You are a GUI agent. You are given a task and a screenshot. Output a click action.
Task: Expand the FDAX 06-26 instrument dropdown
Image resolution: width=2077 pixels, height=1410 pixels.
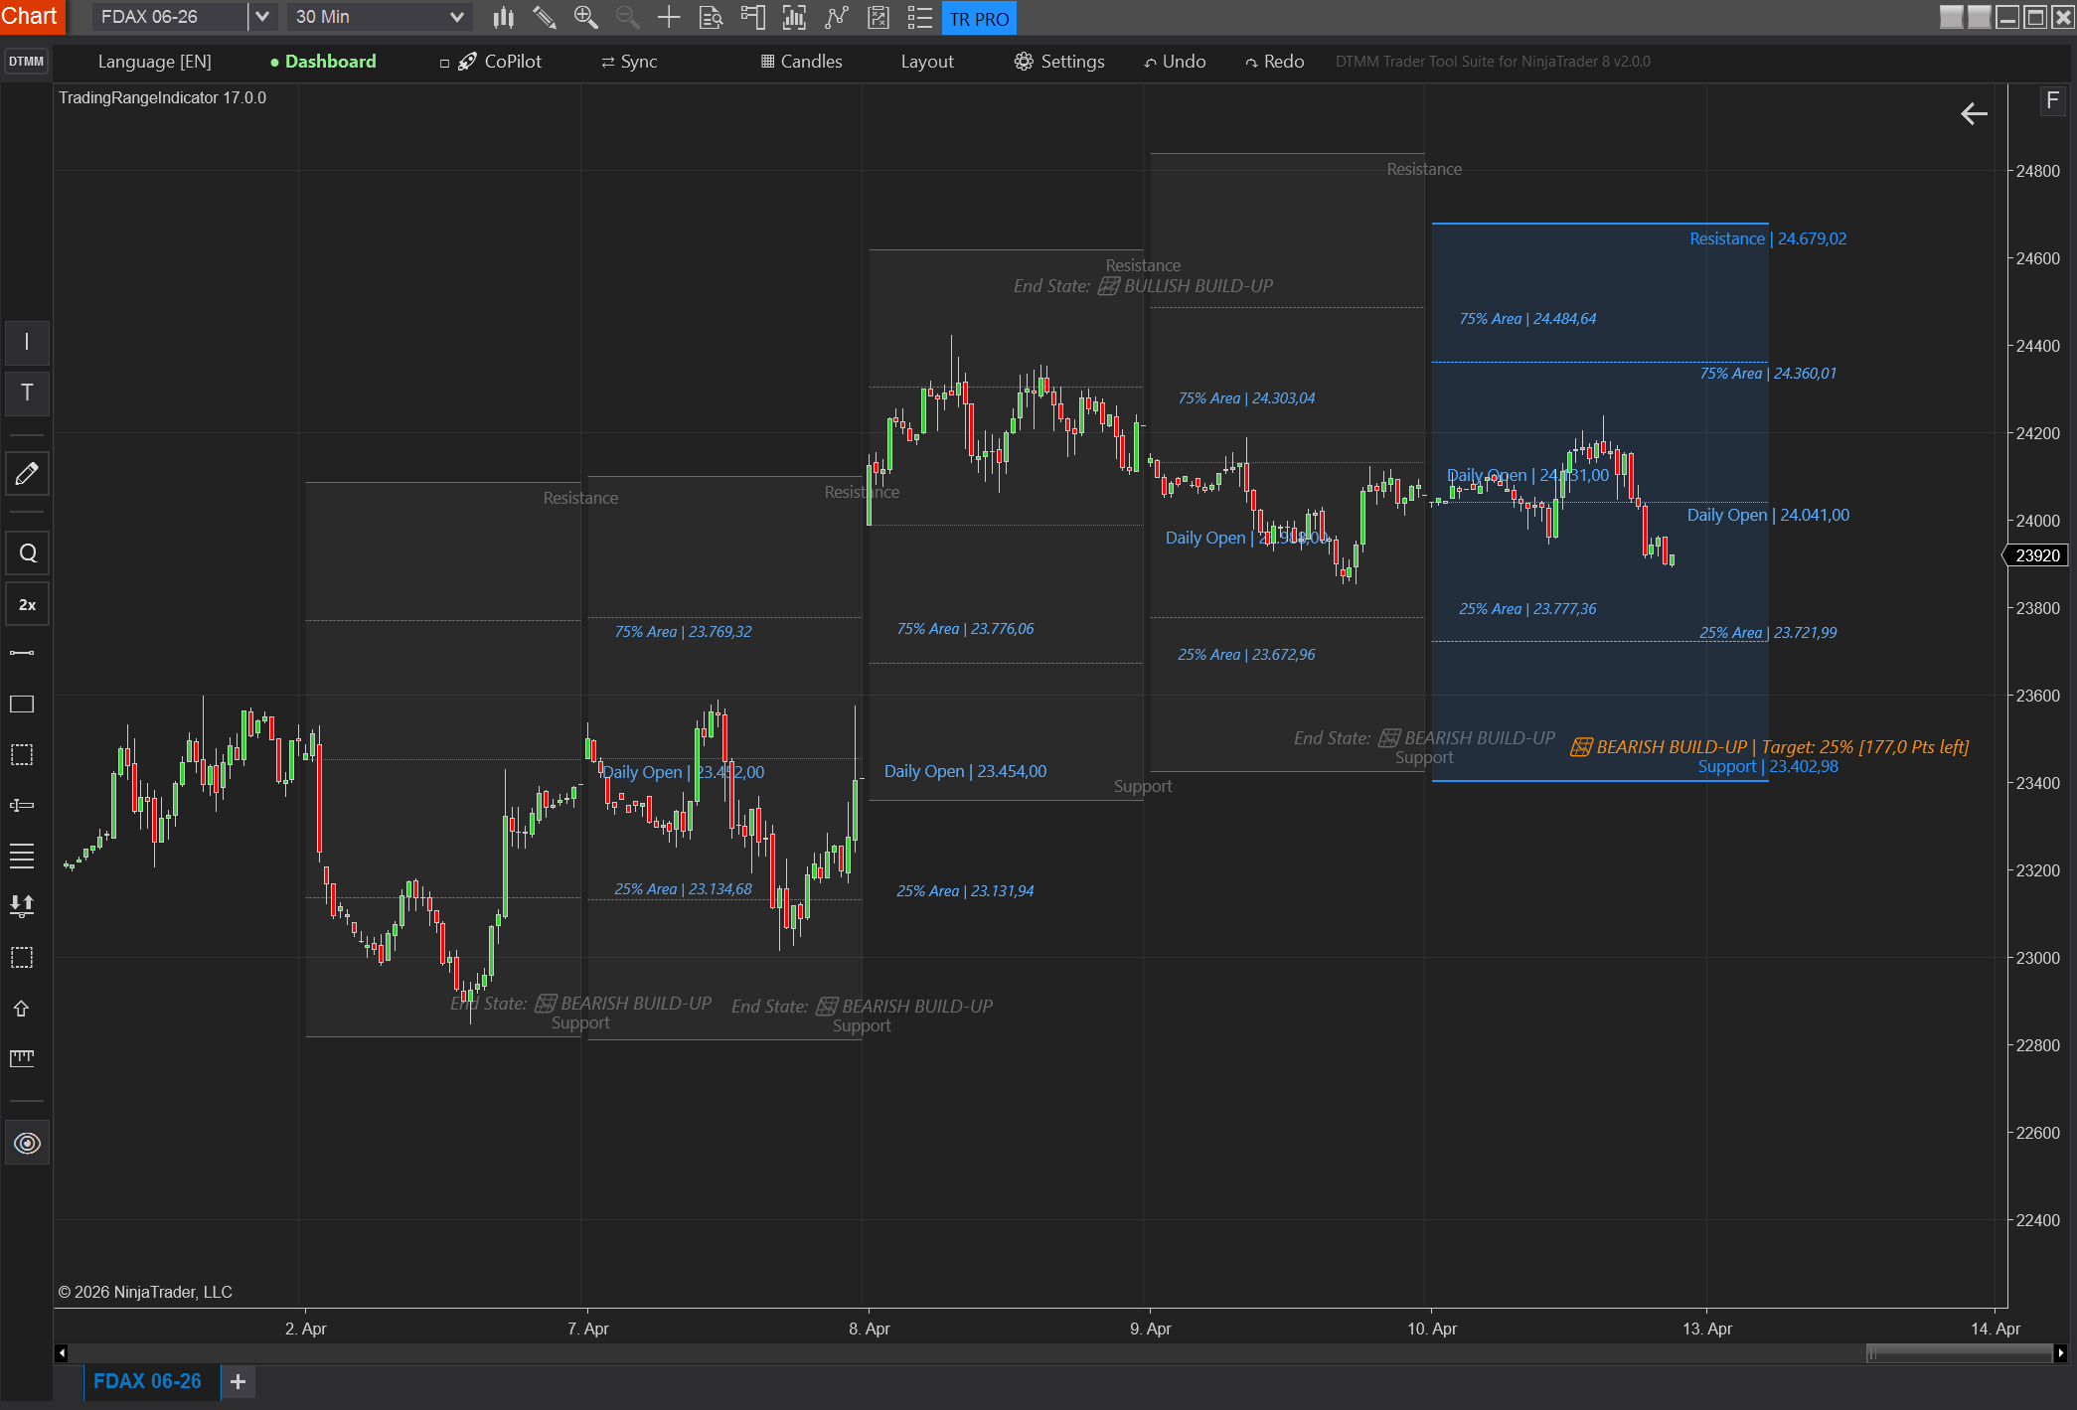262,17
